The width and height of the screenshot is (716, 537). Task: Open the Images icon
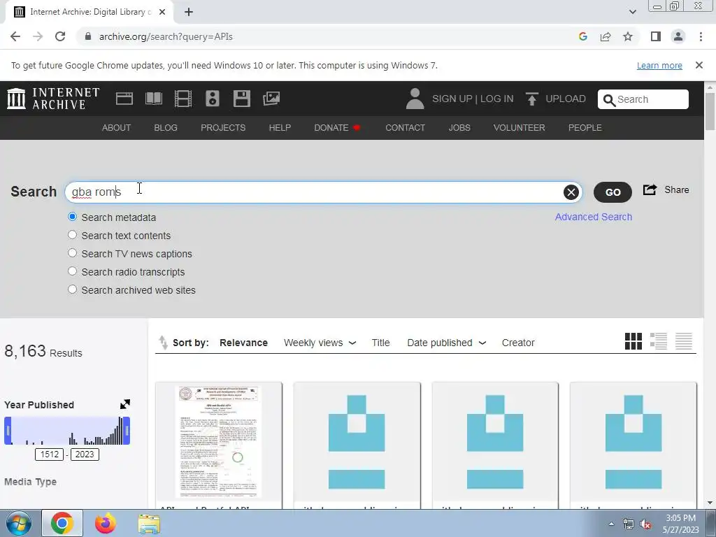coord(271,99)
